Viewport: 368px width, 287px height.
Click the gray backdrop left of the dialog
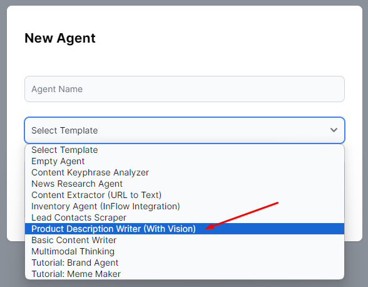[x=3, y=141]
